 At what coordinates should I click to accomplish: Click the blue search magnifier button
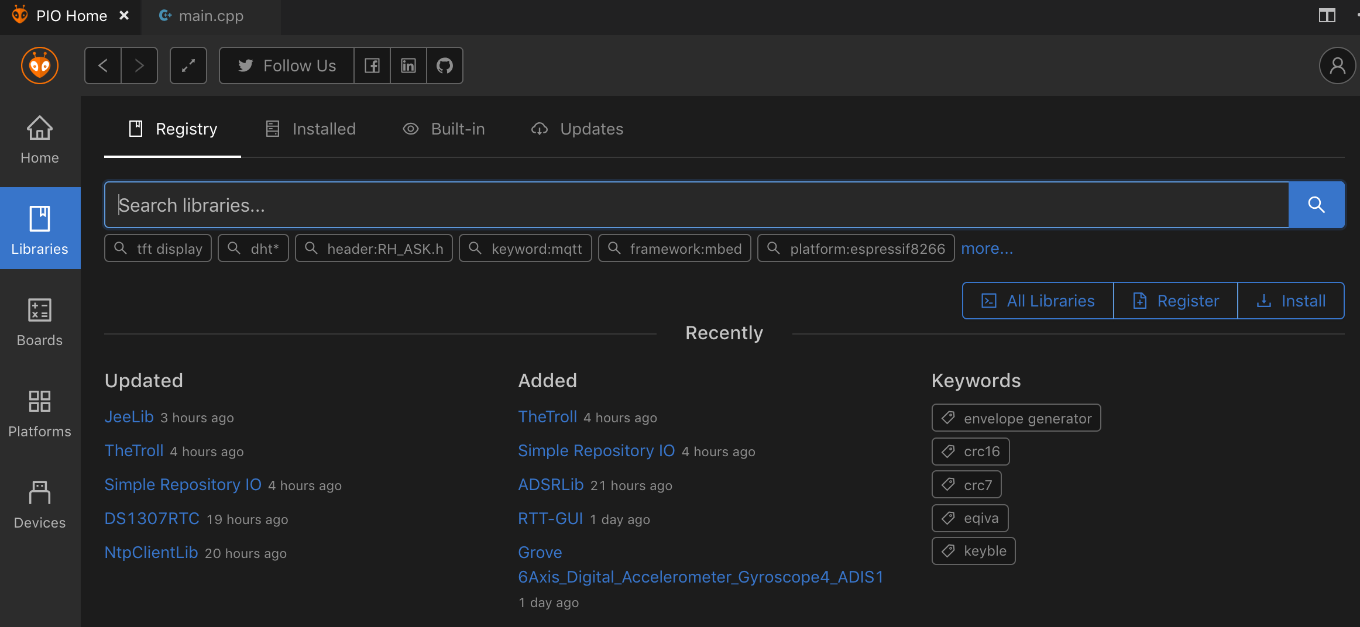pyautogui.click(x=1316, y=205)
